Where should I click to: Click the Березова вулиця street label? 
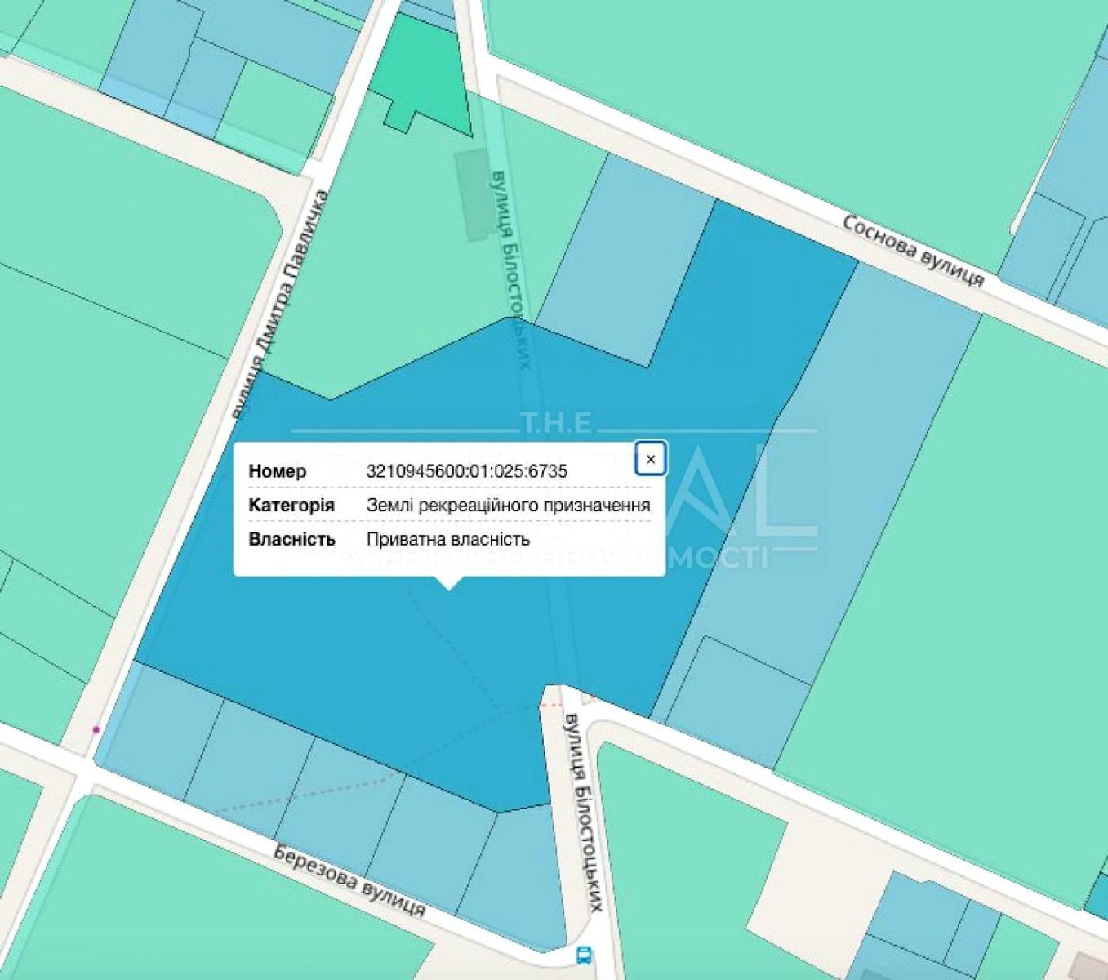click(349, 880)
